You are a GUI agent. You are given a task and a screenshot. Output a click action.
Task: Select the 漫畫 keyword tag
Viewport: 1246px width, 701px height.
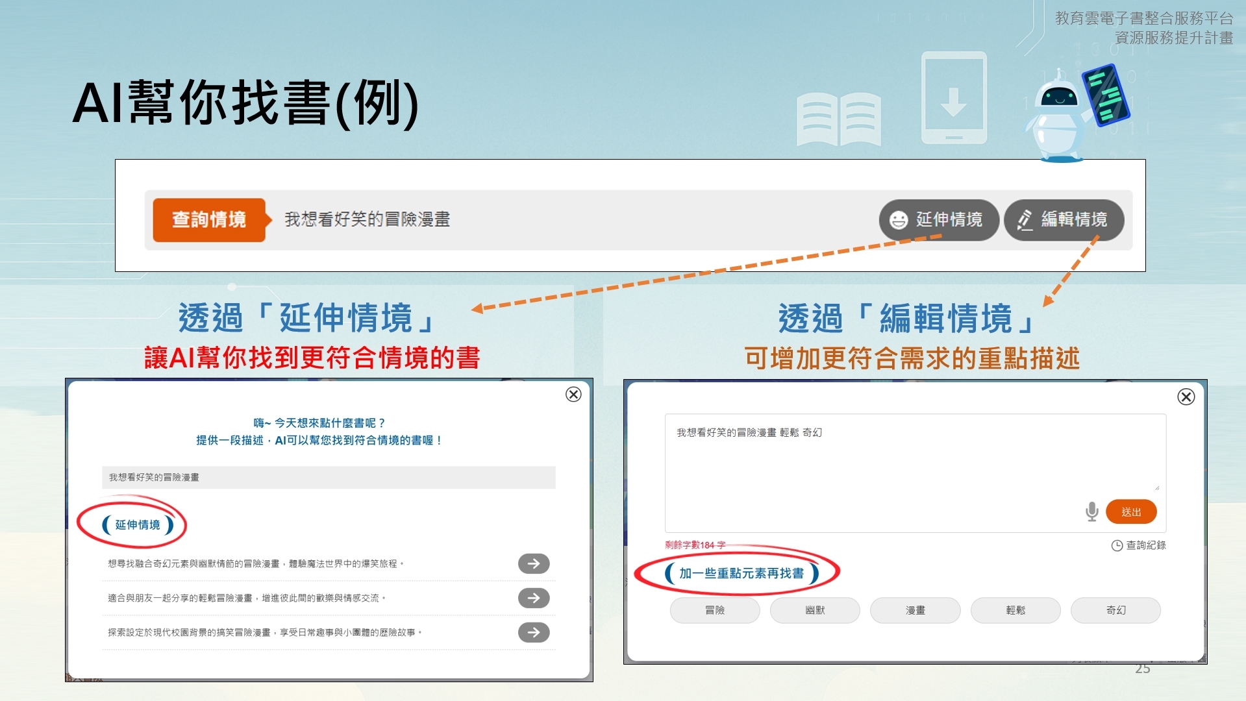(915, 610)
